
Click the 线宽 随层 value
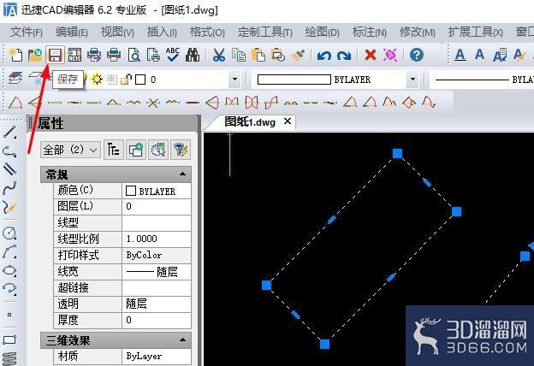coord(157,271)
